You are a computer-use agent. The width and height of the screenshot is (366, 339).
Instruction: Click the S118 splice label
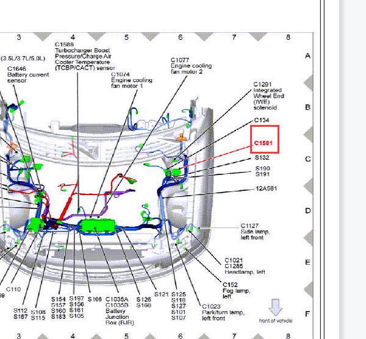[x=179, y=300]
